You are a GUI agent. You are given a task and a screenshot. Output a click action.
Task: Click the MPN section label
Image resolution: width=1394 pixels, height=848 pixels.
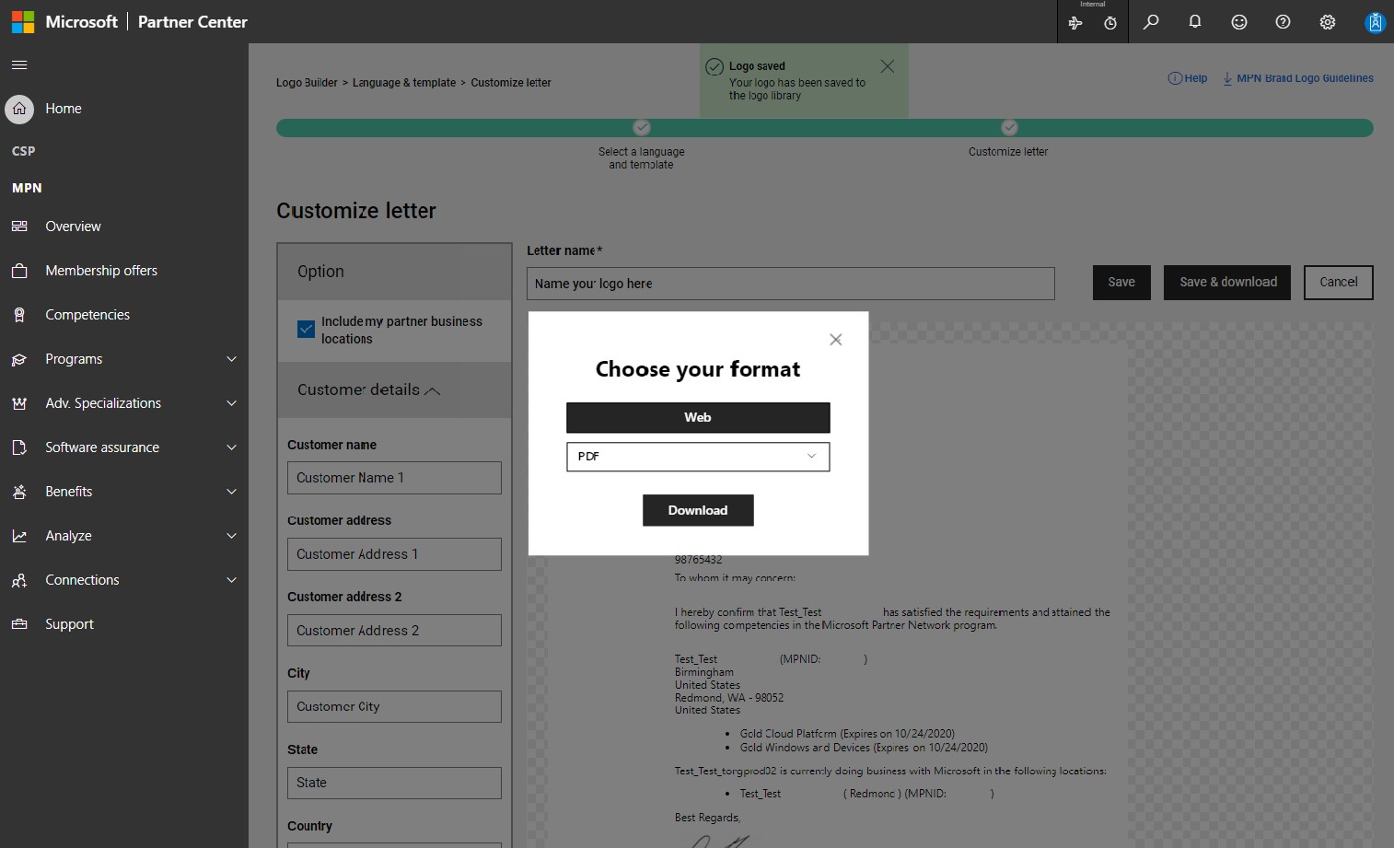pos(27,188)
